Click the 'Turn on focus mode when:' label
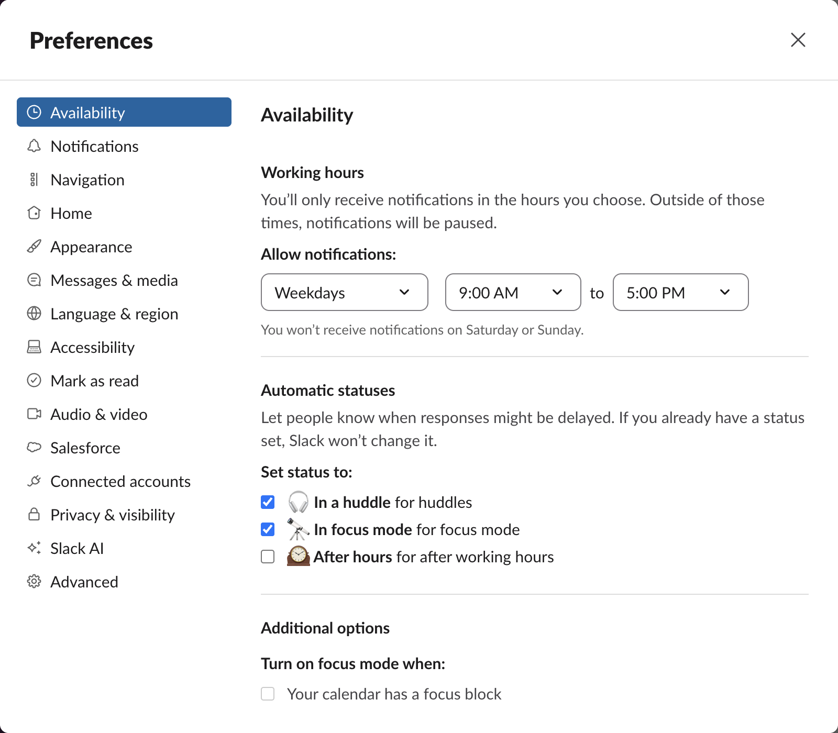Screen dimensions: 838x733 353,663
